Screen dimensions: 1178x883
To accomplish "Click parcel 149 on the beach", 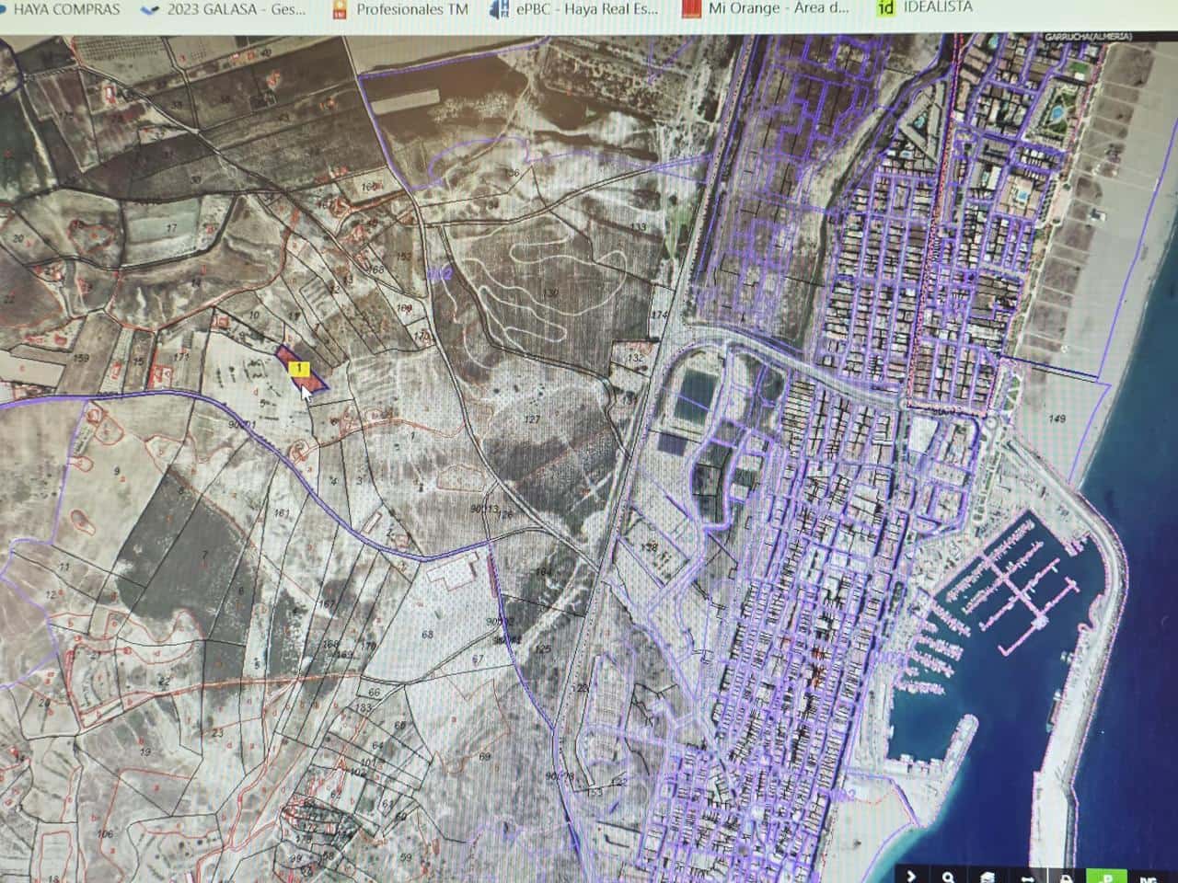I will pos(1057,419).
